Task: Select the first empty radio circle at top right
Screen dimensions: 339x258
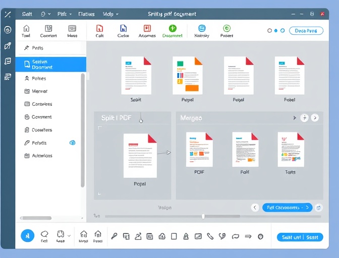Action: click(269, 31)
